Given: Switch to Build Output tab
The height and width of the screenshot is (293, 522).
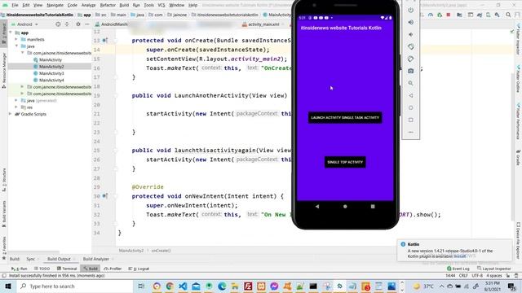Looking at the screenshot, I should 59,259.
